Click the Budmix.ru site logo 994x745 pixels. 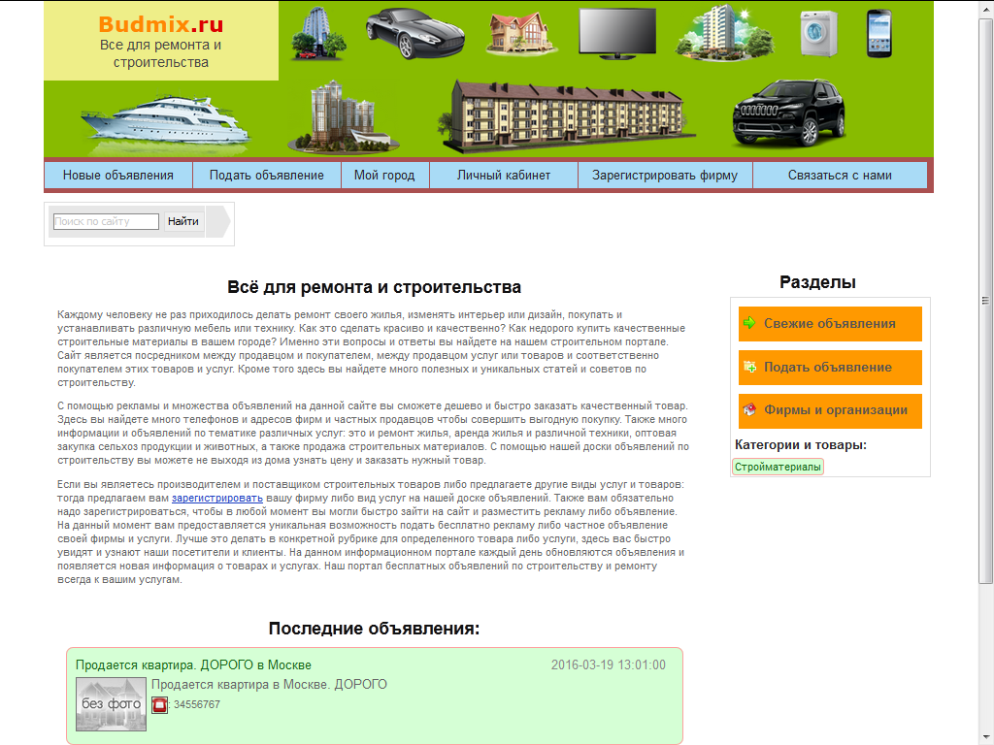161,24
